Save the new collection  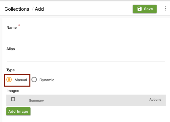pyautogui.click(x=145, y=9)
